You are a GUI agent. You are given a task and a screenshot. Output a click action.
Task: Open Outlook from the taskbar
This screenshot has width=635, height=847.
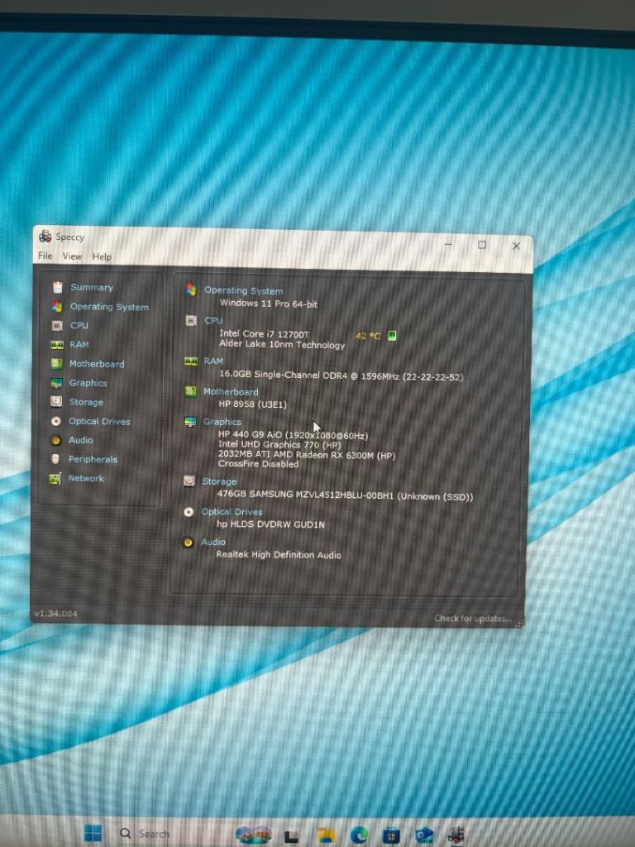[424, 835]
